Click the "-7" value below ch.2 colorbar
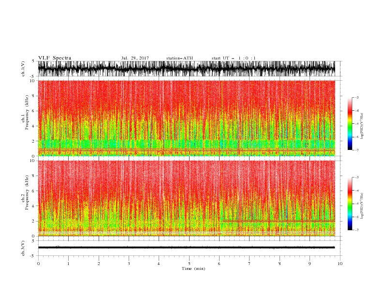Screen dimensions: 383x296 [x=356, y=230]
